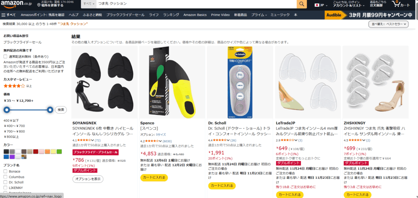Select the Japan flag language selector

pyautogui.click(x=321, y=5)
